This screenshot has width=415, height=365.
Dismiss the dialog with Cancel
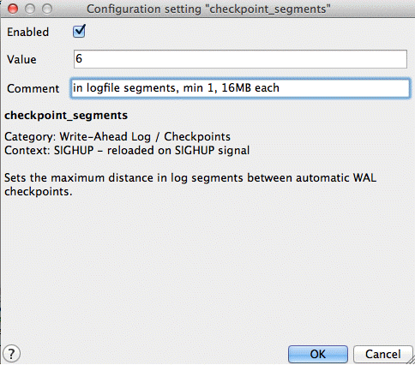[382, 354]
